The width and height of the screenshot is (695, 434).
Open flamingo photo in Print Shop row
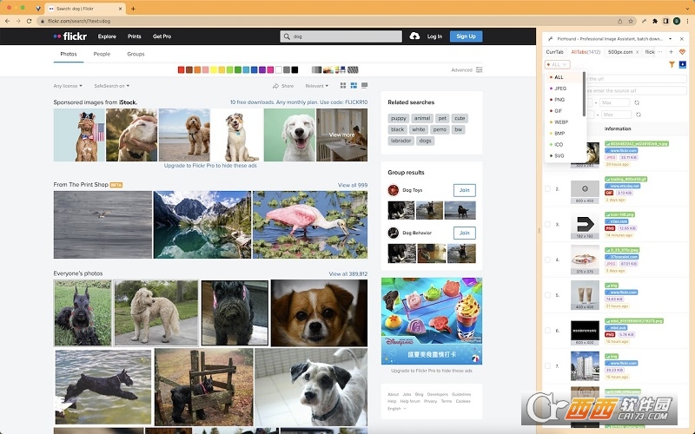(x=310, y=225)
